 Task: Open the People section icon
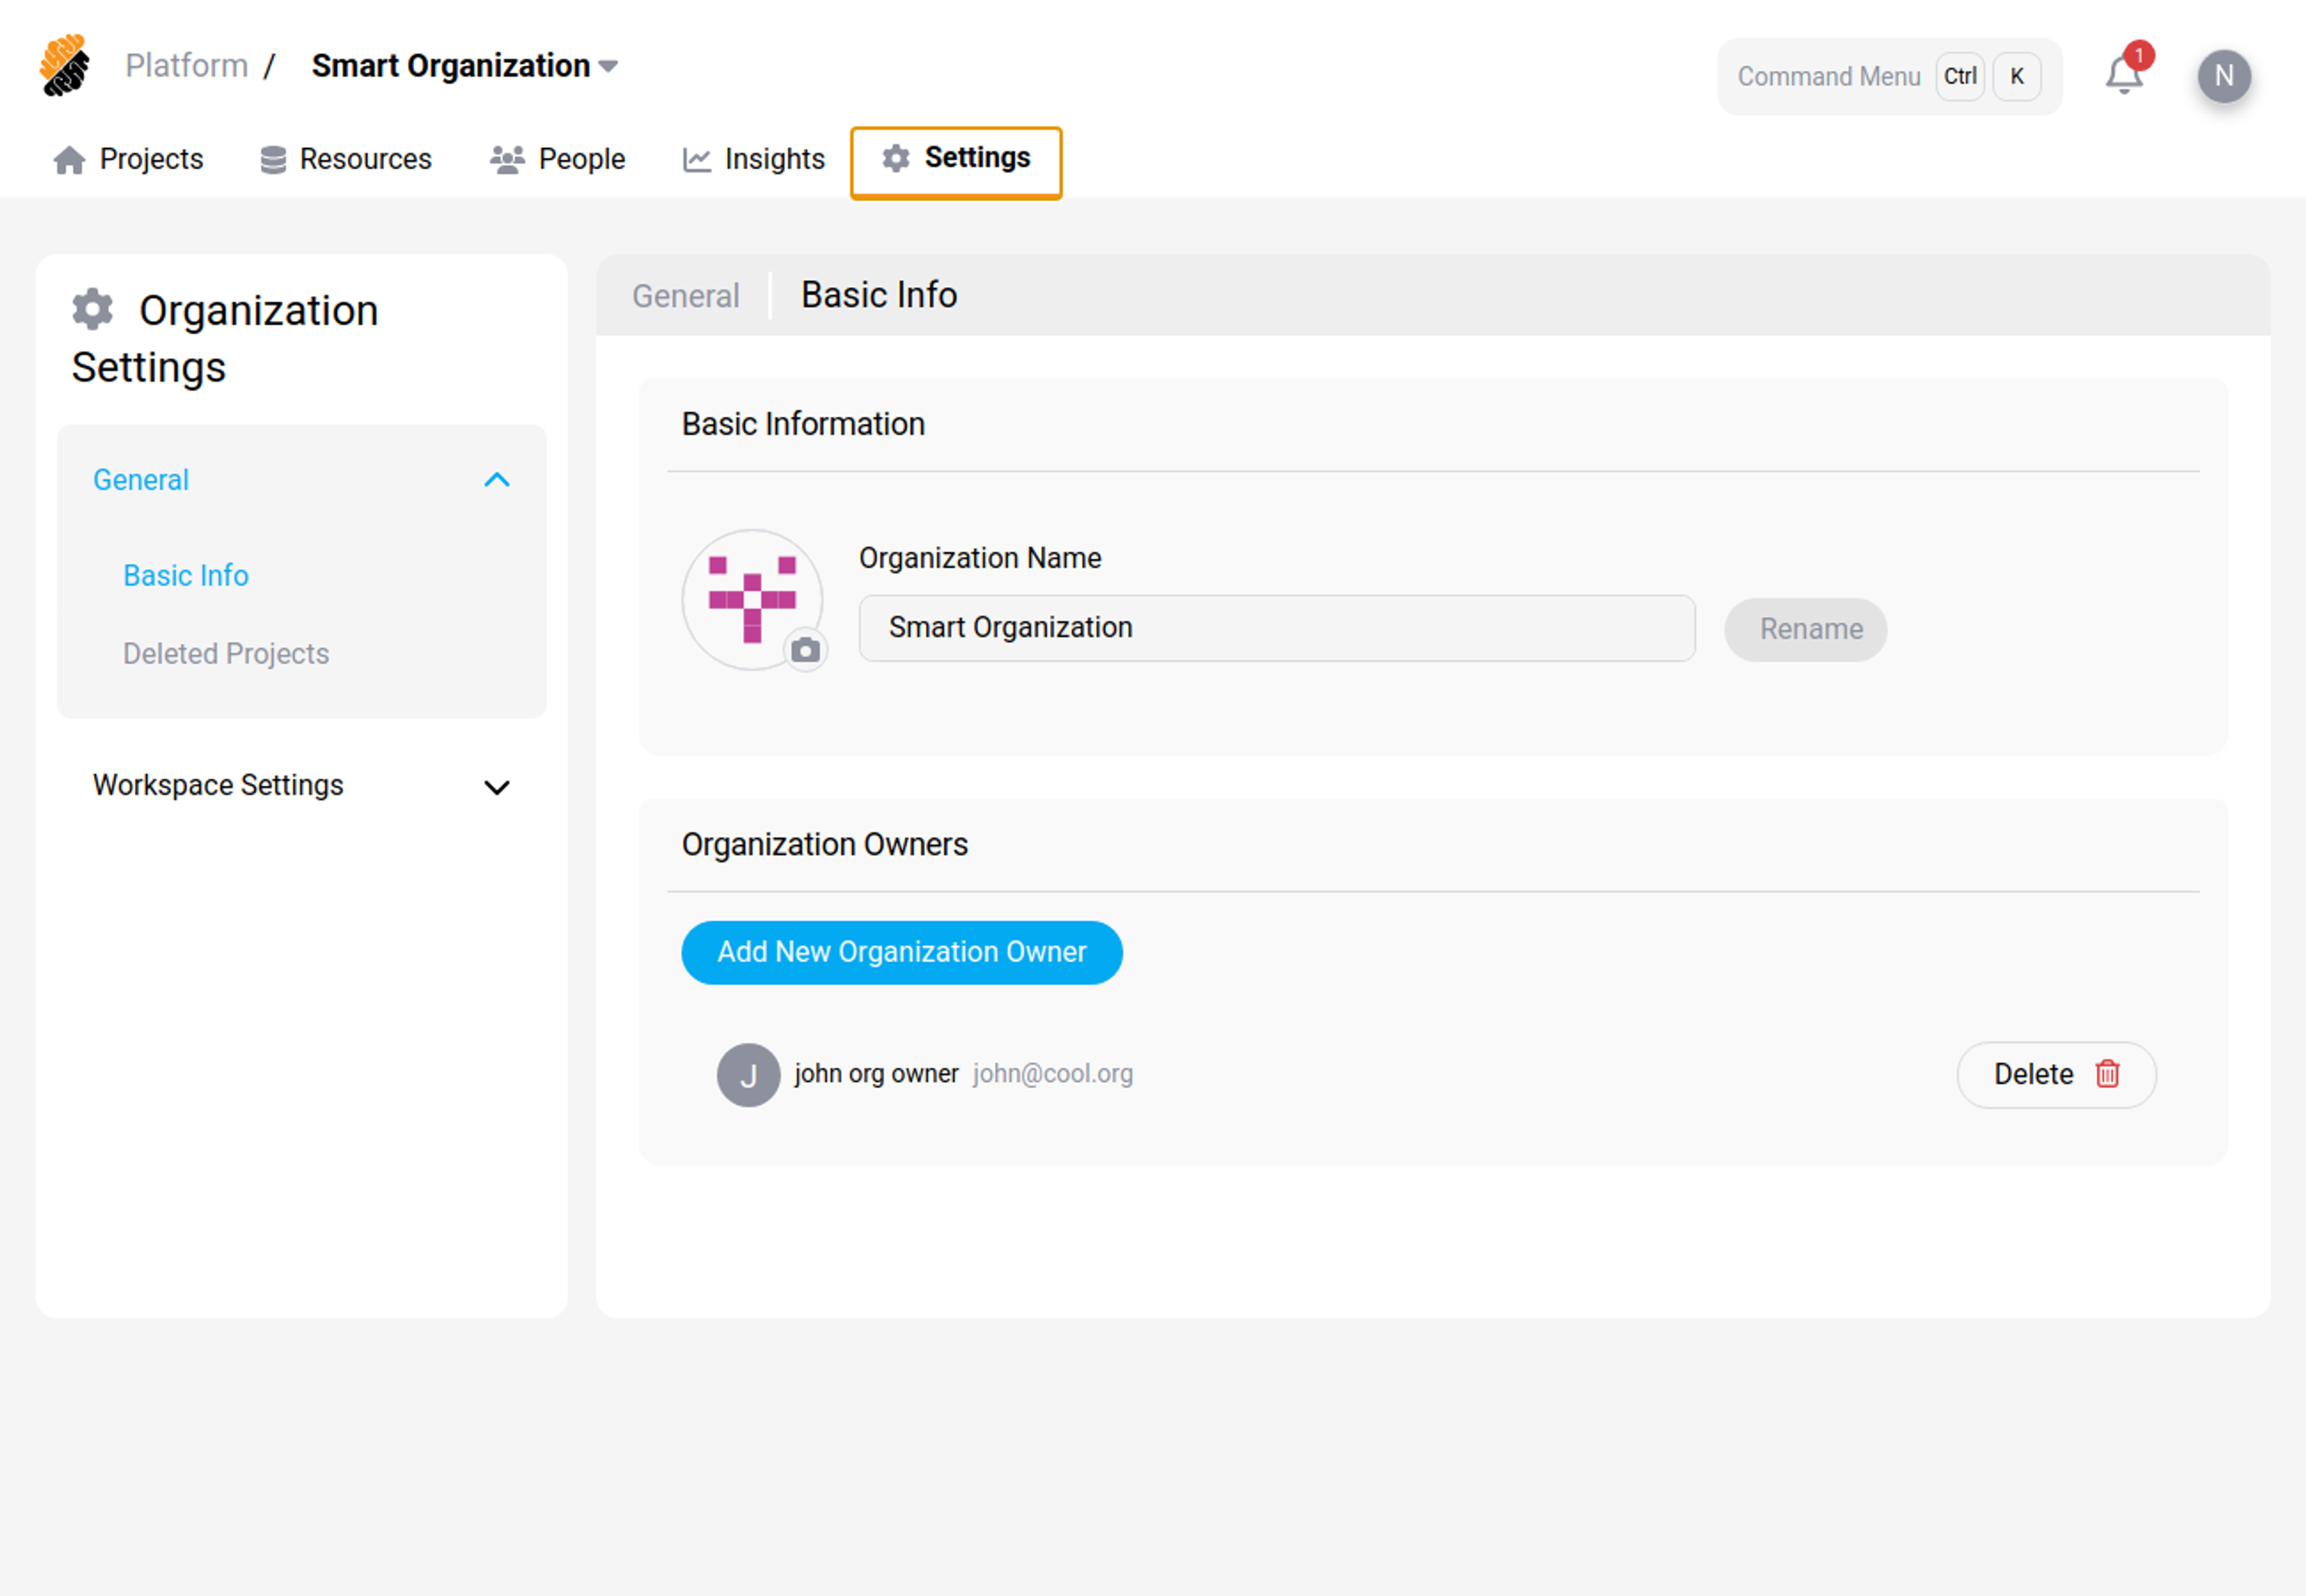tap(508, 158)
